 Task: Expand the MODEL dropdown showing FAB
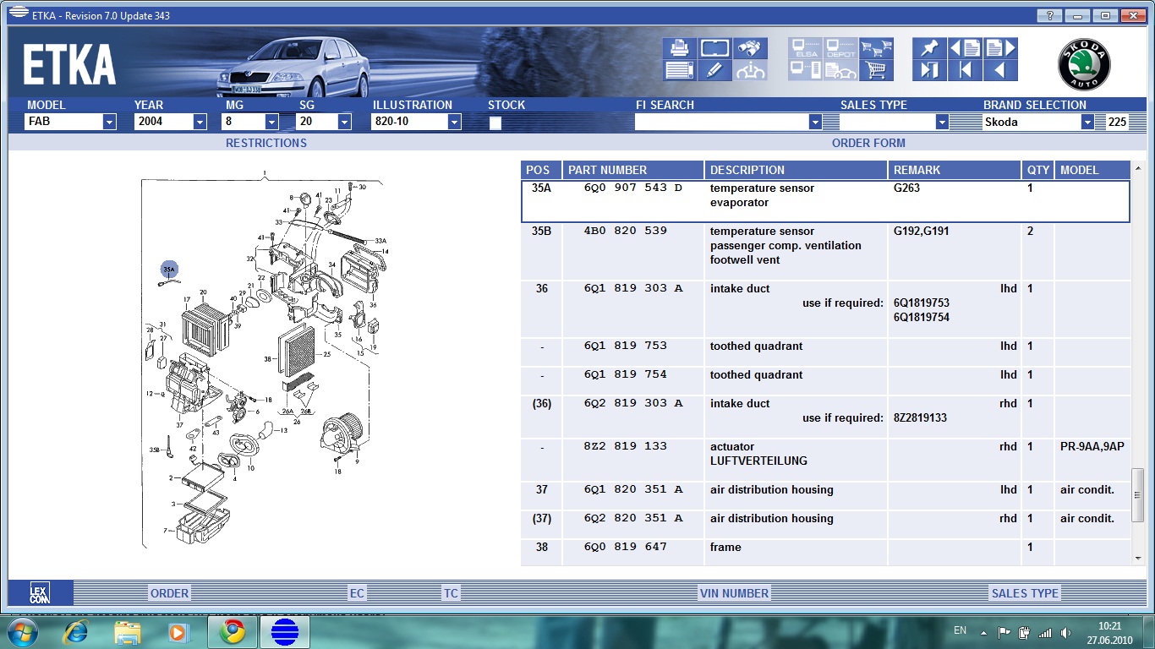pyautogui.click(x=109, y=122)
